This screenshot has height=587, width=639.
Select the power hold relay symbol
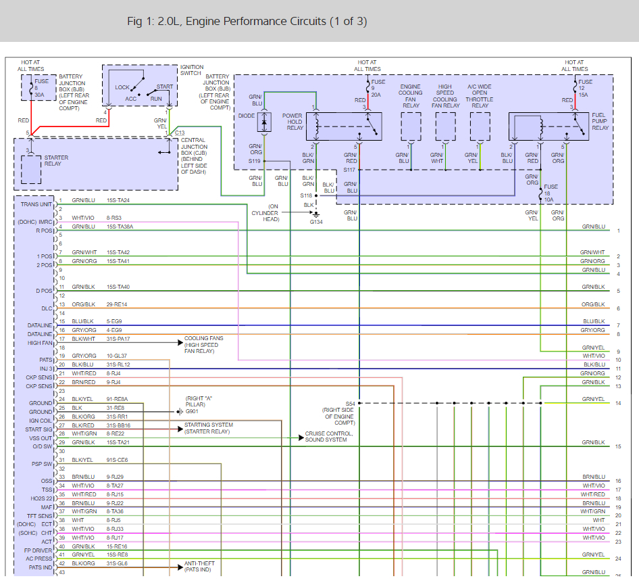[344, 126]
